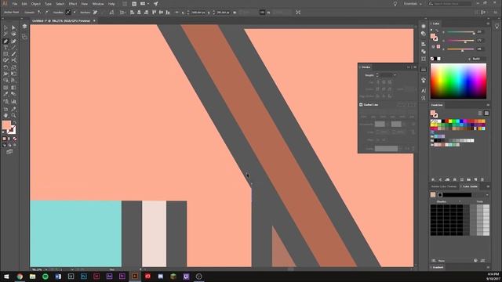Image resolution: width=502 pixels, height=282 pixels.
Task: Choose the Magic Wand tool
Action: pos(5,34)
